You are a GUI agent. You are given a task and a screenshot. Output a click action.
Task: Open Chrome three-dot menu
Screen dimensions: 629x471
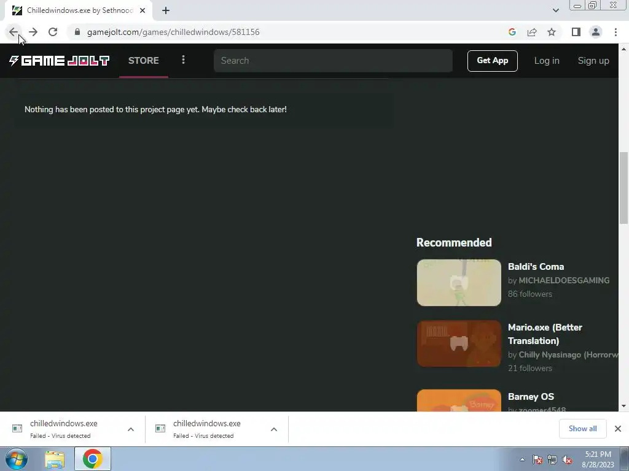[x=615, y=32]
